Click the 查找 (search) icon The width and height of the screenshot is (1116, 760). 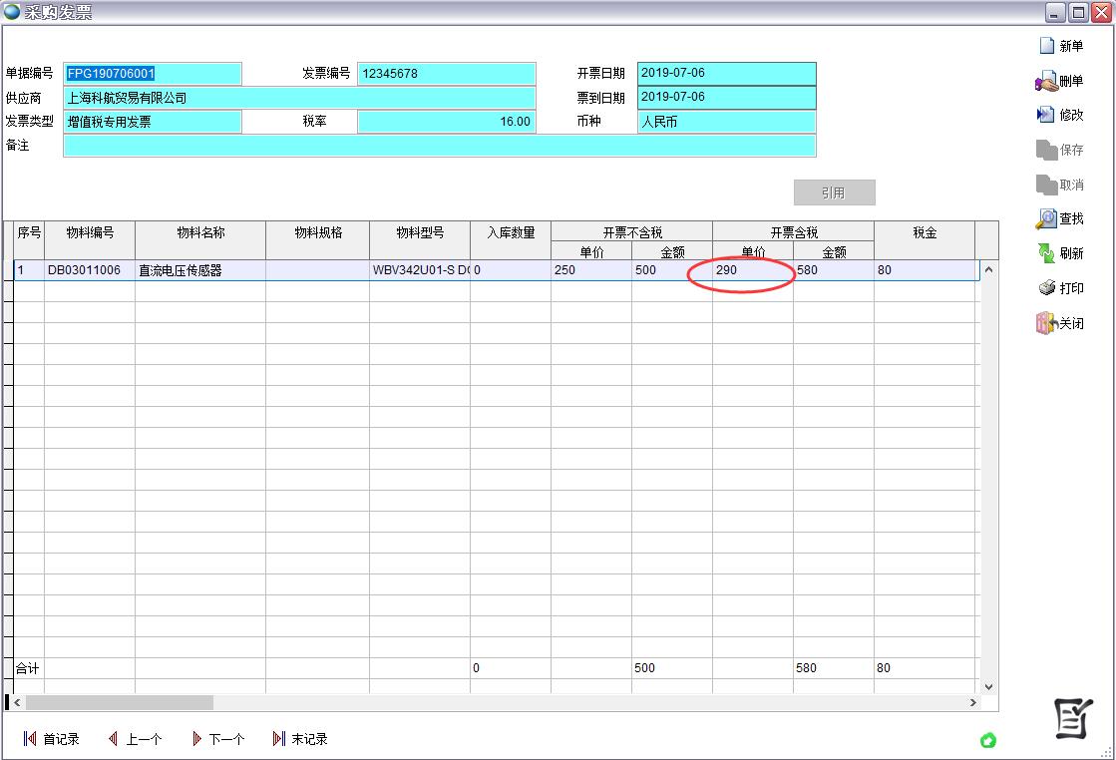1046,218
